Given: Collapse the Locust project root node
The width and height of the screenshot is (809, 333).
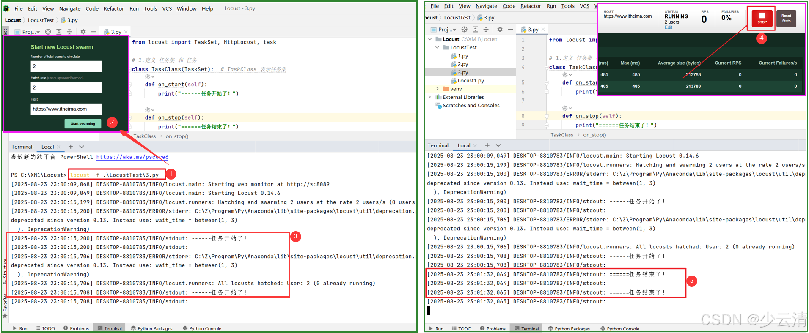Looking at the screenshot, I should pos(430,39).
